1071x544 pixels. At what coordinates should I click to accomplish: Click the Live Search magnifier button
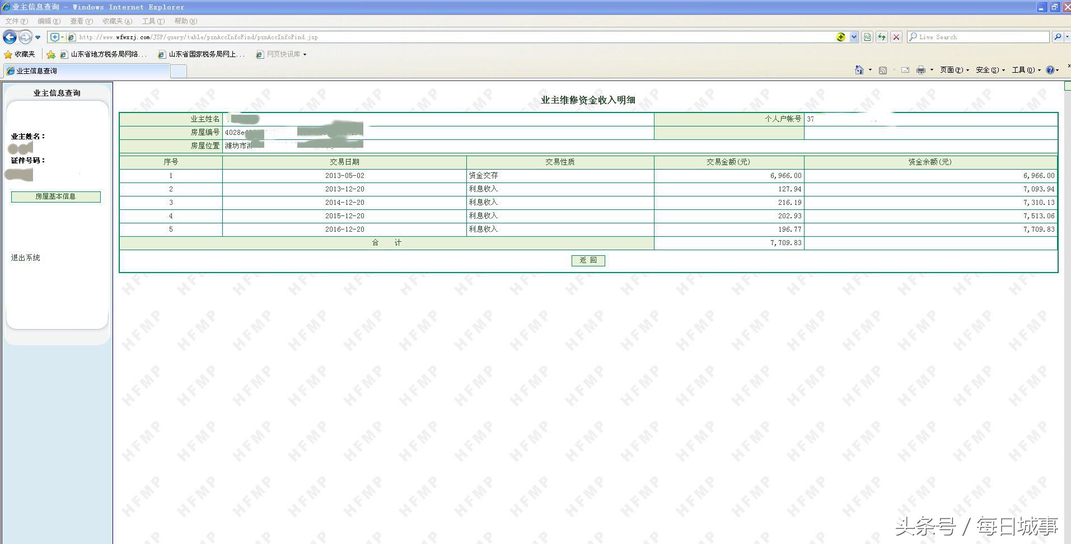pyautogui.click(x=1057, y=37)
